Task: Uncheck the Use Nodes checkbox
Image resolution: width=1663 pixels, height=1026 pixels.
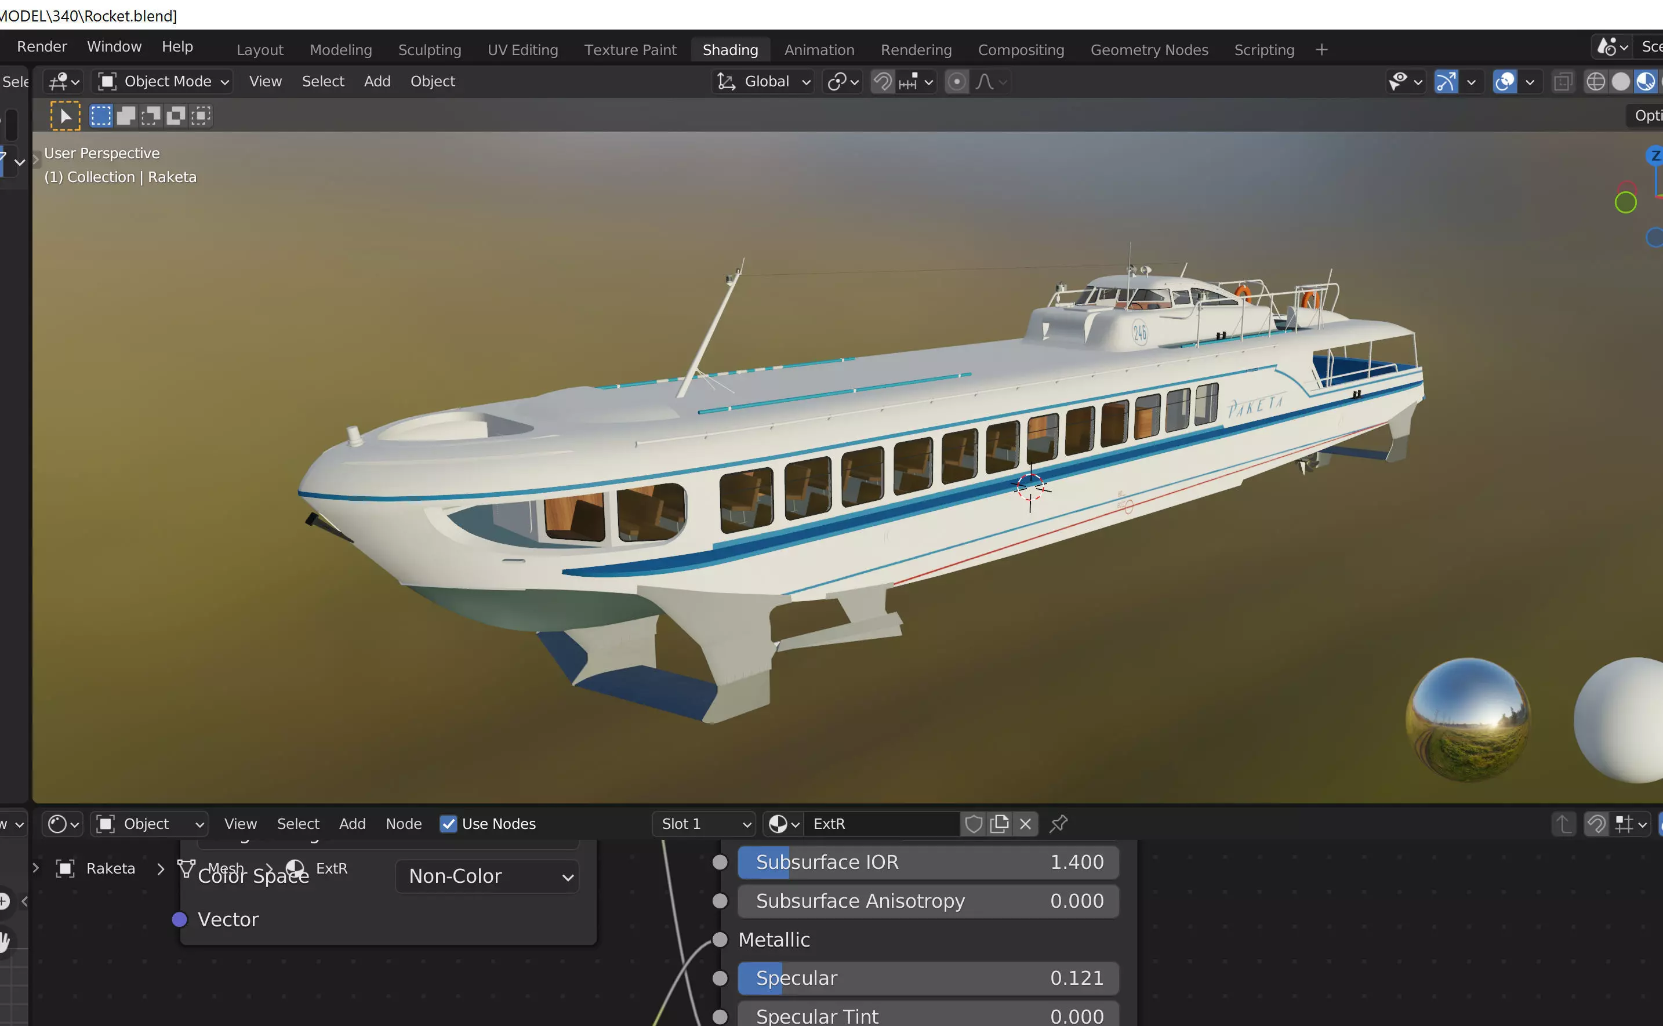Action: coord(448,824)
